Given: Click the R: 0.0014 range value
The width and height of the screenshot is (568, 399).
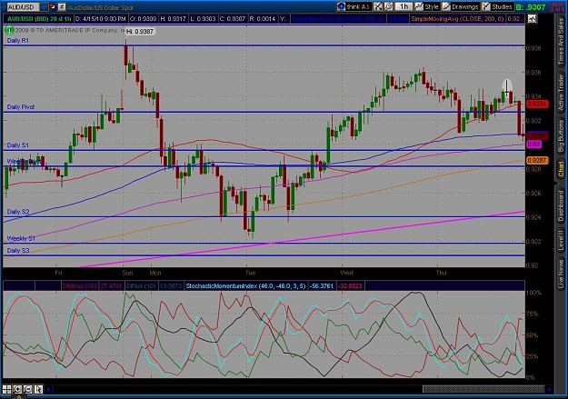Looking at the screenshot, I should [263, 18].
